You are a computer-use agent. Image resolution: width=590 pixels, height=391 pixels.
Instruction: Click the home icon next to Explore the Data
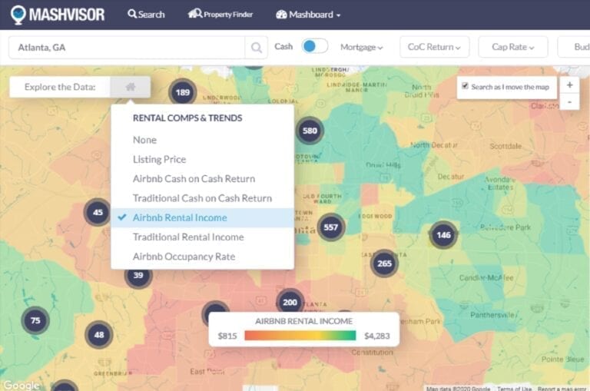131,87
